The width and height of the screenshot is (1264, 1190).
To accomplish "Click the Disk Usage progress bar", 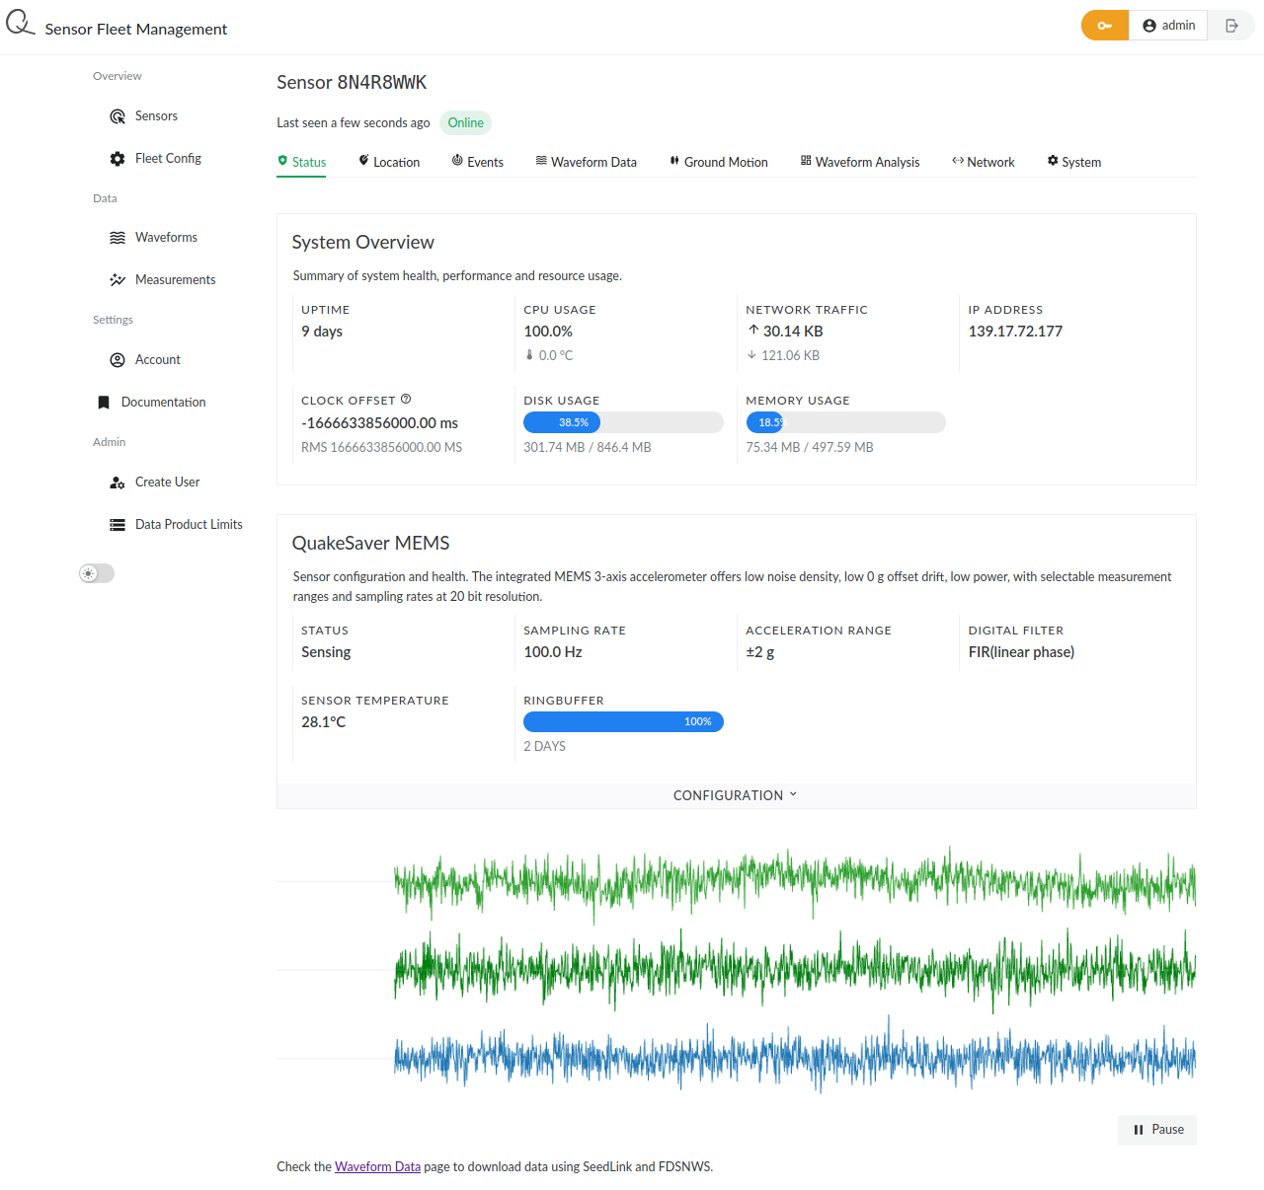I will (x=623, y=422).
